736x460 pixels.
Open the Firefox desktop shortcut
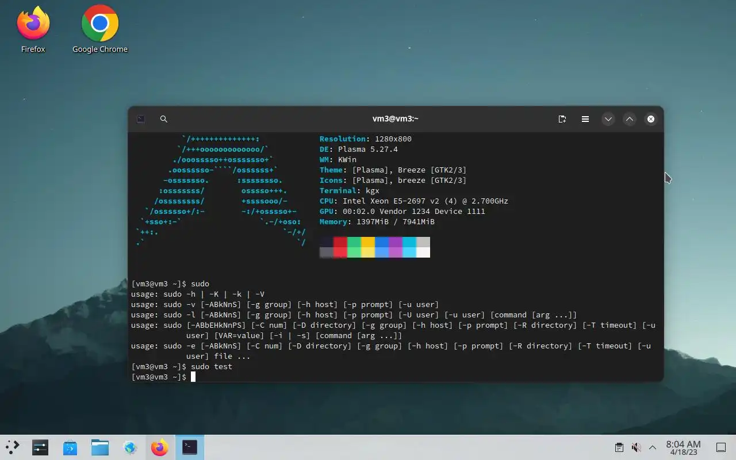(x=33, y=30)
